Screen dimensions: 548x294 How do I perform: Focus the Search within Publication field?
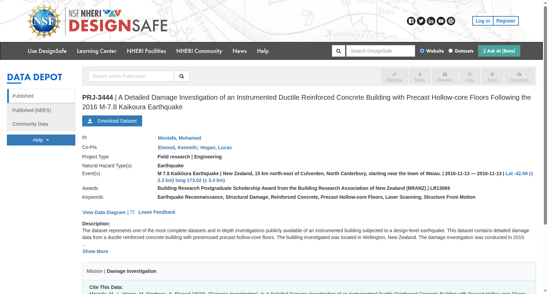(x=131, y=76)
